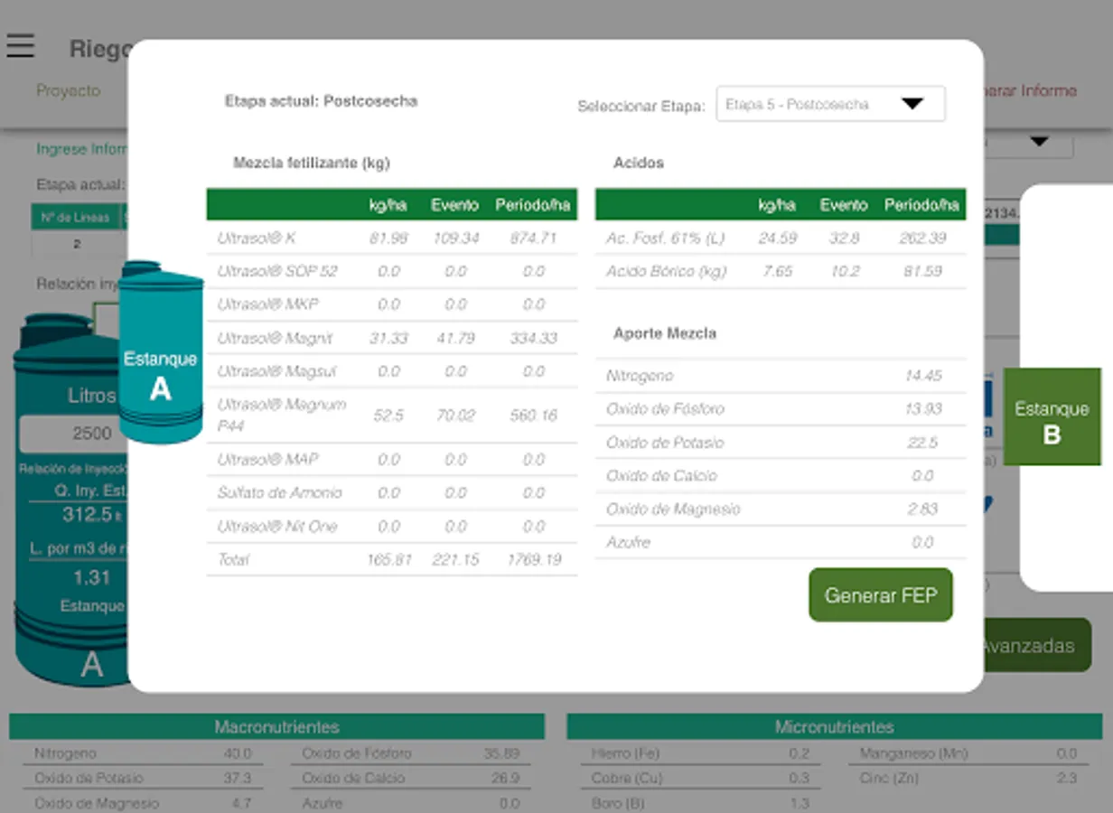Click the Estanque A tank icon

tap(161, 353)
